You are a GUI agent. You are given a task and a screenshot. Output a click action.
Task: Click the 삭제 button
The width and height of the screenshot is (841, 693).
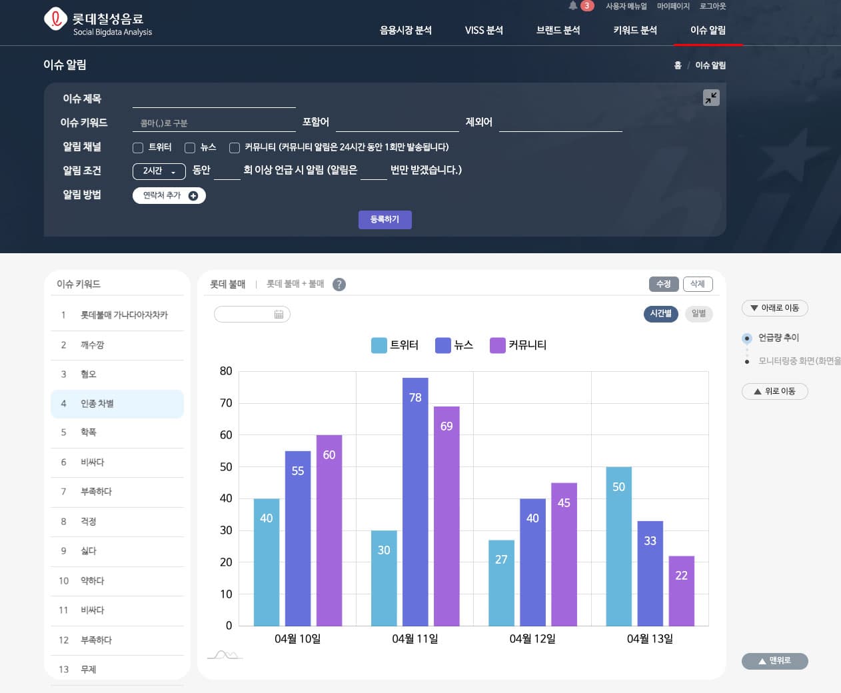697,284
